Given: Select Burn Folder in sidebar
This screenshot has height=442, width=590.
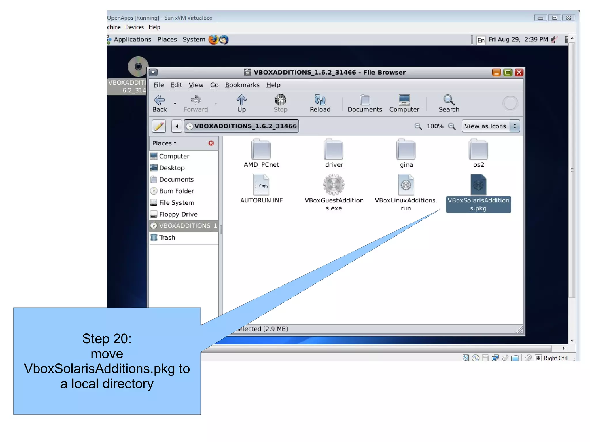Looking at the screenshot, I should (184, 191).
